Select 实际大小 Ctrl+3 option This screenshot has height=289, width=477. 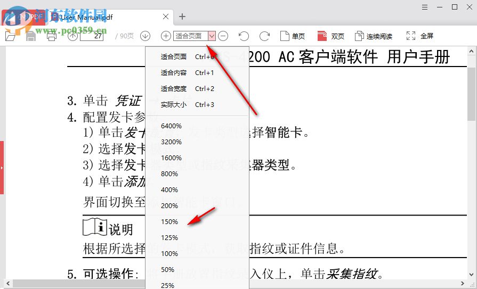tap(197, 105)
